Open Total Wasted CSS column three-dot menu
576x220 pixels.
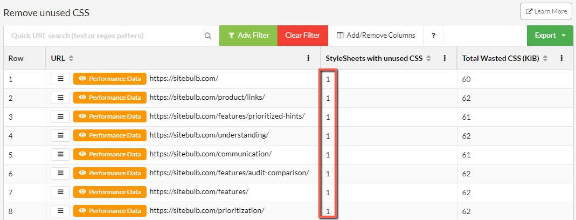[561, 58]
